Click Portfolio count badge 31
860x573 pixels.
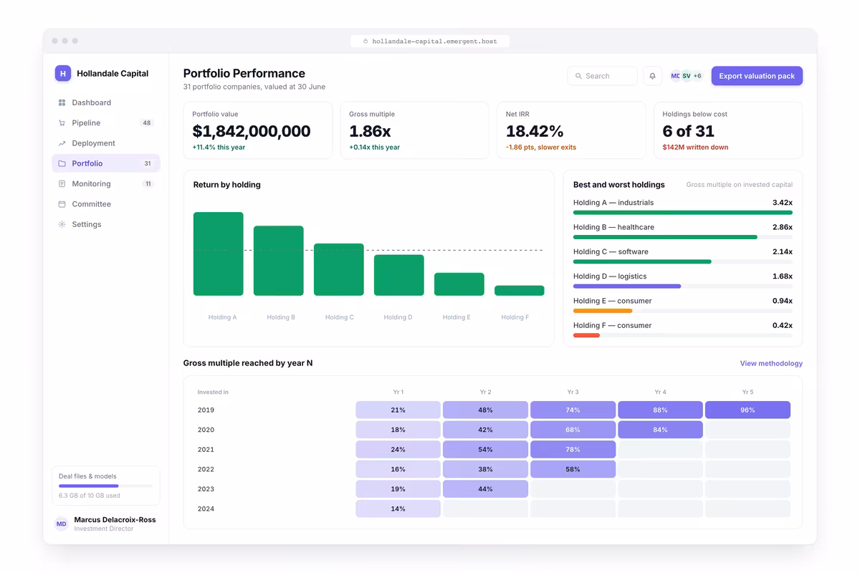coord(148,163)
